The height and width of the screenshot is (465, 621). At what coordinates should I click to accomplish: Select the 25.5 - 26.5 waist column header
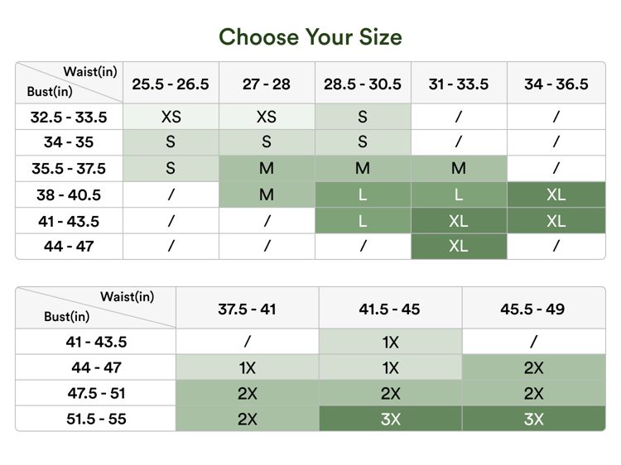click(171, 84)
